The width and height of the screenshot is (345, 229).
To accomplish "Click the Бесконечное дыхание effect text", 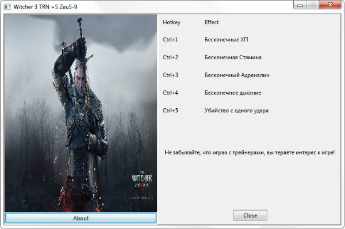I will (x=233, y=93).
